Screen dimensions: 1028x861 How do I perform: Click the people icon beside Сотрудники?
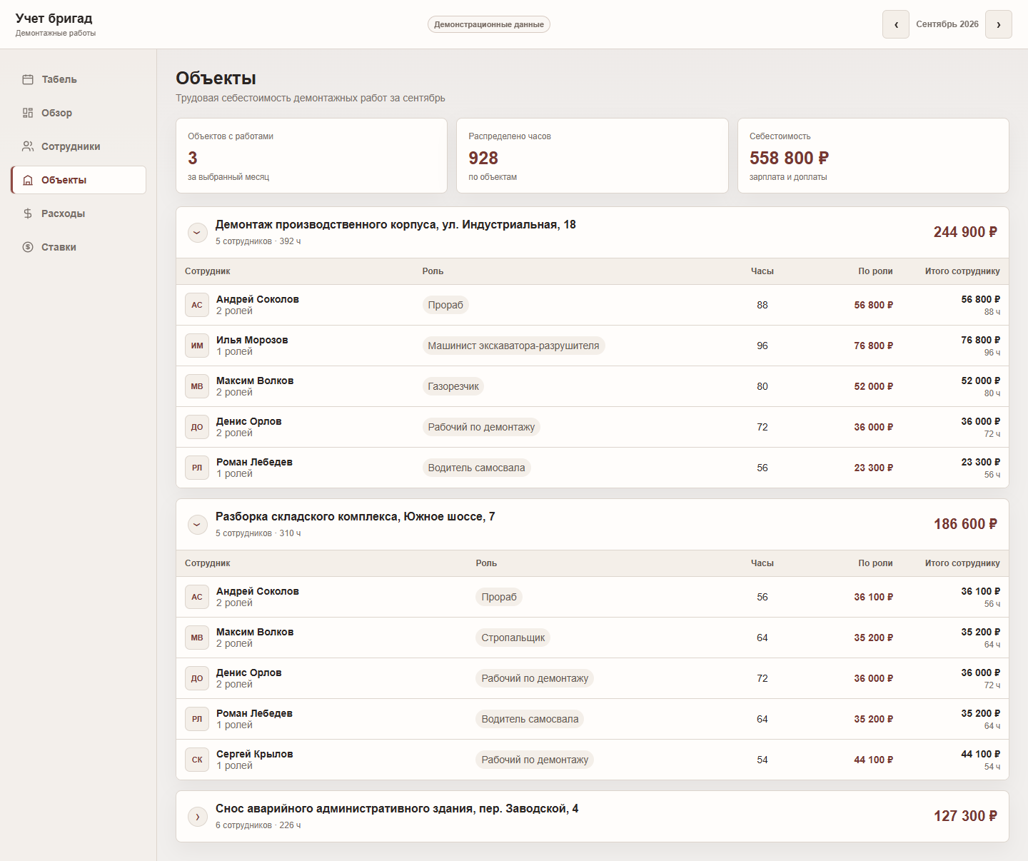pyautogui.click(x=28, y=146)
